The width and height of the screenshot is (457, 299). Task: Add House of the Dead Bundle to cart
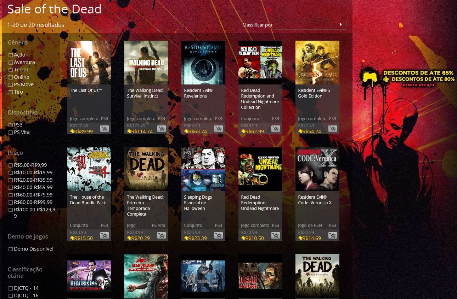point(105,235)
